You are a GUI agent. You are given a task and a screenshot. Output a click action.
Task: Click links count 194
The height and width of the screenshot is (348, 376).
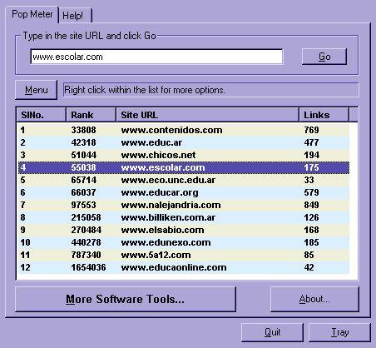click(311, 155)
